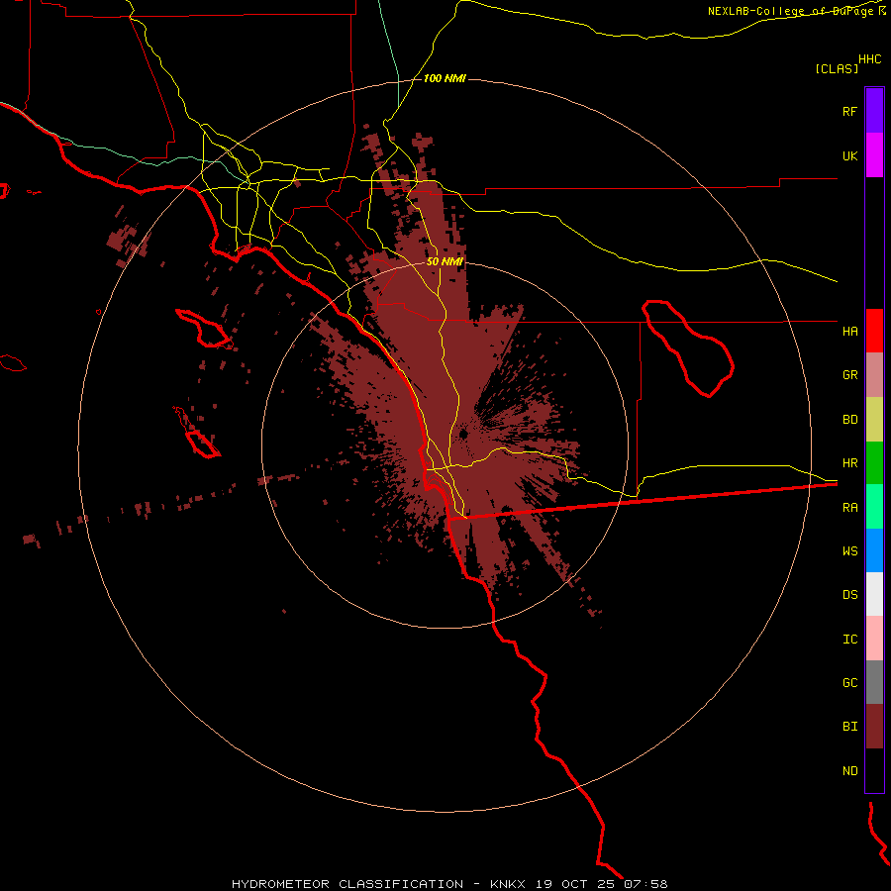
Task: Click the HHC product label
Action: (870, 59)
